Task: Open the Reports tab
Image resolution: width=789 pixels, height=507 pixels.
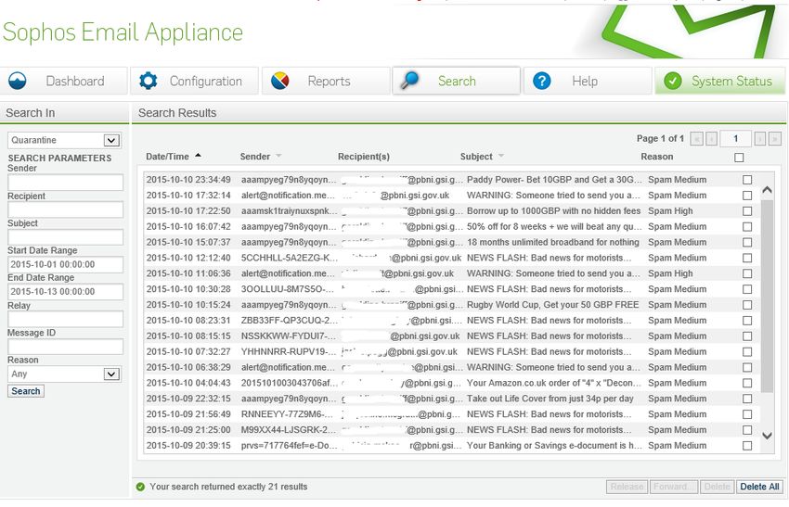Action: click(326, 81)
